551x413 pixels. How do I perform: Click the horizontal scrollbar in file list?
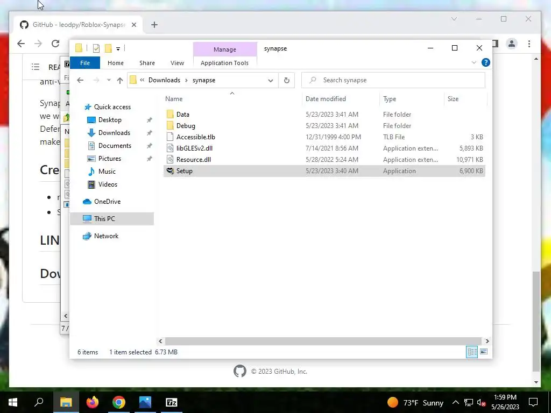click(x=323, y=341)
